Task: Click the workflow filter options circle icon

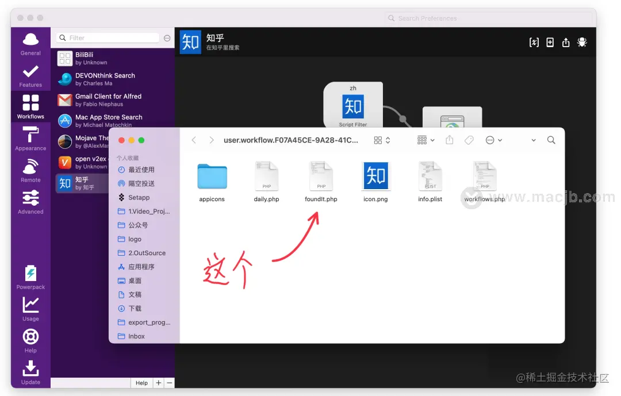Action: 167,38
